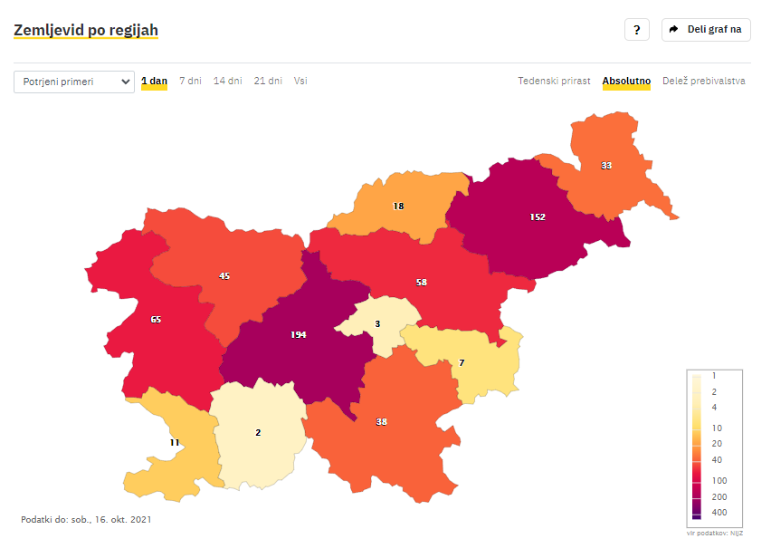771x558 pixels.
Task: Click the share arrow icon
Action: [x=673, y=30]
